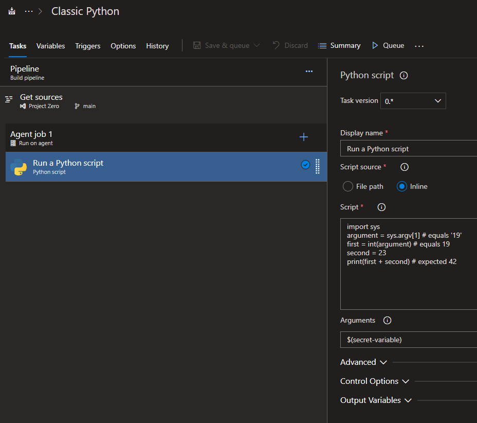Open the Pipeline panel ellipsis menu
Viewport: 477px width, 423px height.
[309, 72]
